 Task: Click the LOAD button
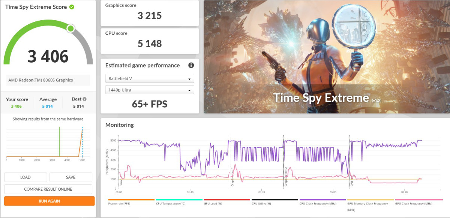click(x=25, y=177)
